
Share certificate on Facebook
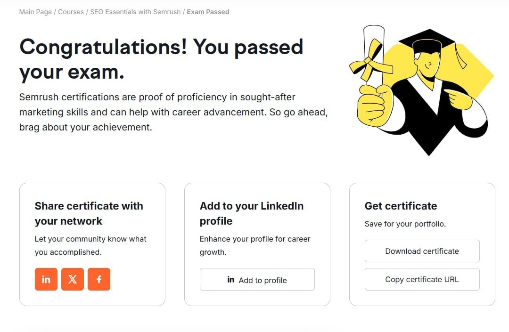point(99,279)
